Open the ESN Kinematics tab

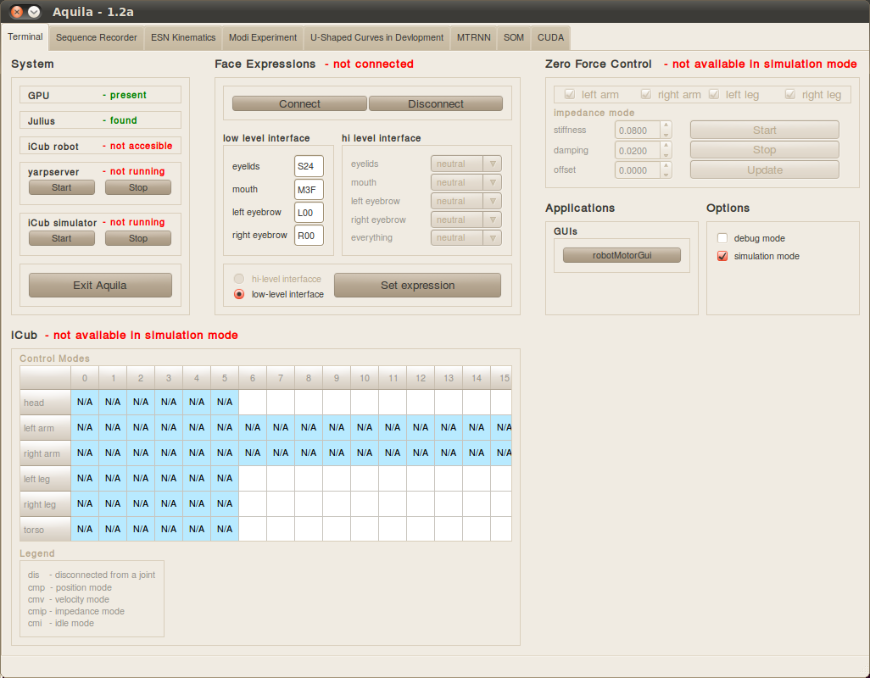coord(183,37)
